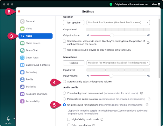Viewport: 163px width, 126px height.
Task: Toggle Automatically adjust microphone volume checkbox
Action: click(x=64, y=82)
